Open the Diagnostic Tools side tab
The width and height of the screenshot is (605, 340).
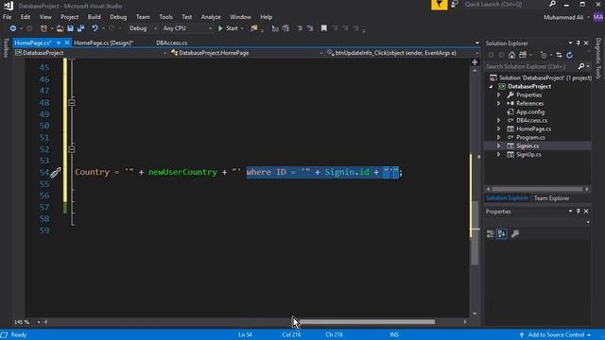(x=598, y=59)
